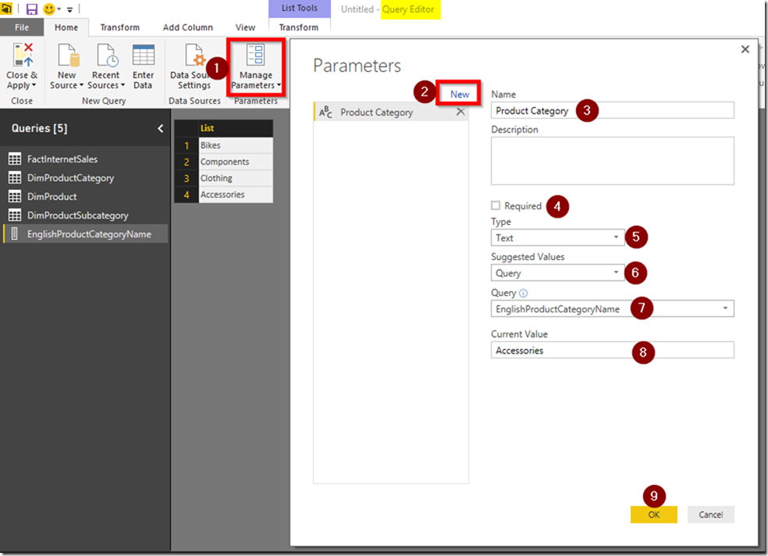
Task: Click the DimProductSubcategory table icon
Action: [15, 215]
